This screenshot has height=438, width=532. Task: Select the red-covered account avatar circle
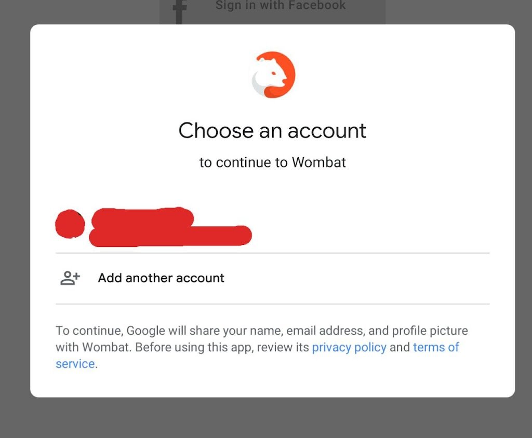70,224
